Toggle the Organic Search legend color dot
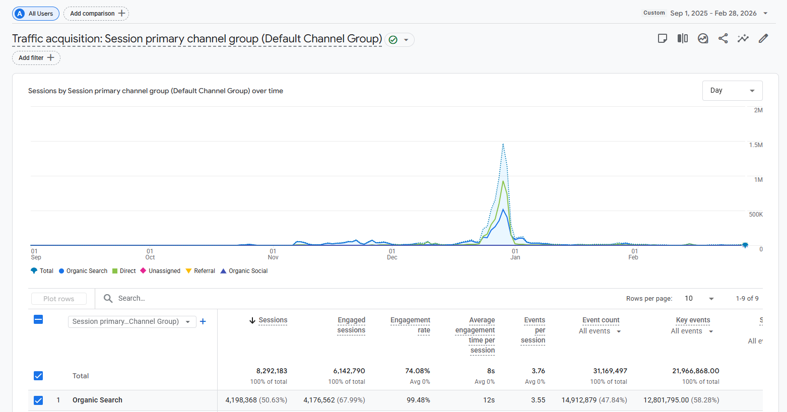This screenshot has height=412, width=787. click(x=61, y=271)
